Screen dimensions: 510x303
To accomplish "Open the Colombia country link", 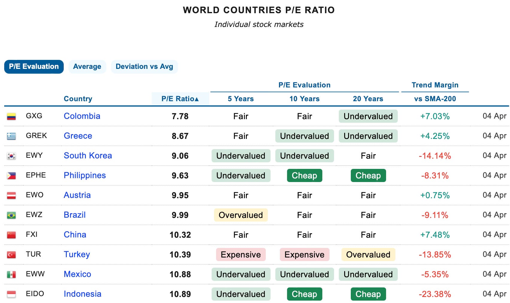I will (82, 116).
